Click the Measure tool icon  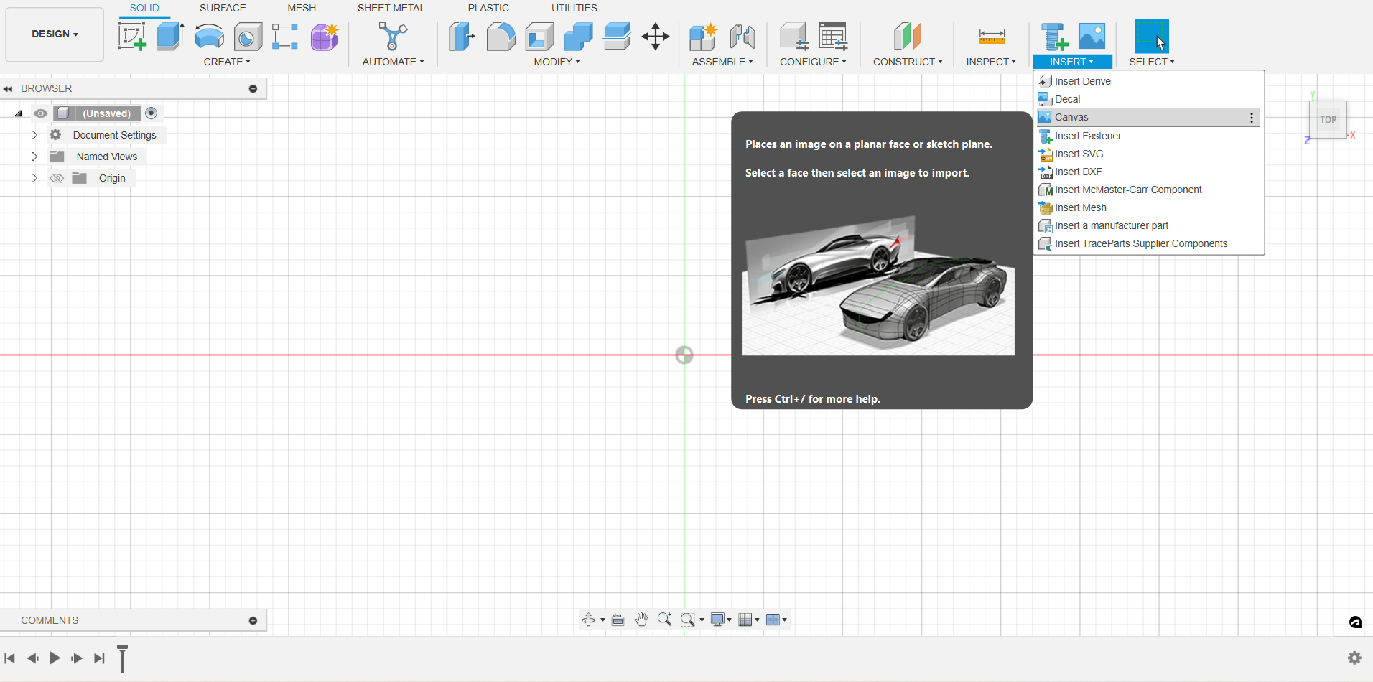click(991, 36)
